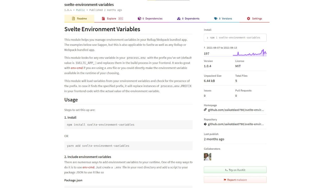Image resolution: width=334 pixels, height=188 pixels.
Task: Click the yarn add code block
Action: tap(128, 146)
